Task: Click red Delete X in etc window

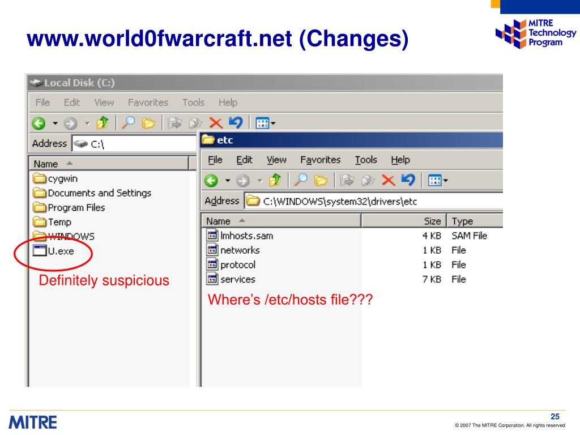Action: (388, 181)
